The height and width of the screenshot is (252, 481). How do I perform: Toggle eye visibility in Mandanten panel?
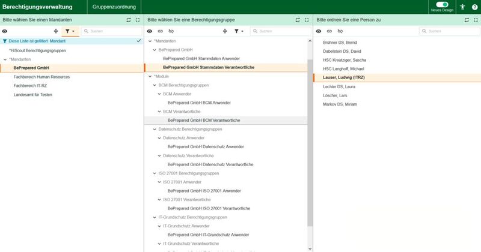[5, 31]
